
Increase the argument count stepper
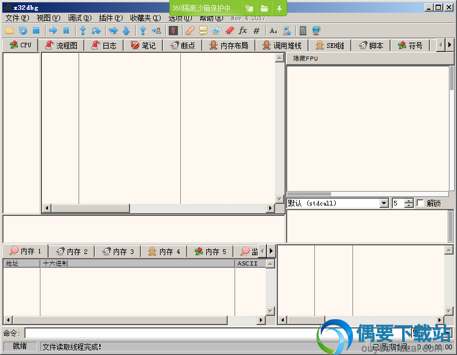(x=409, y=201)
